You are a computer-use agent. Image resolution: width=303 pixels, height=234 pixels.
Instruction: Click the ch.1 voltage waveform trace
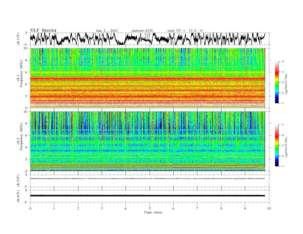147,39
